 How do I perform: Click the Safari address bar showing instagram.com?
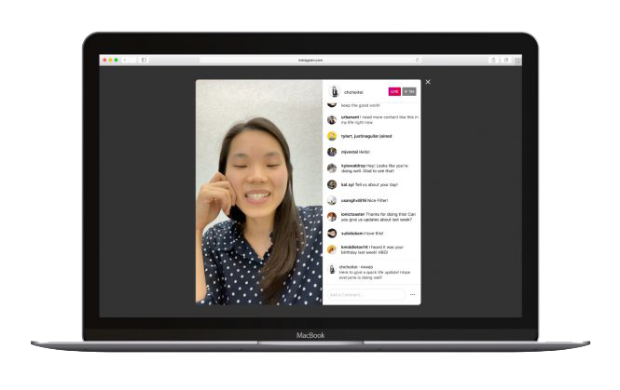click(310, 60)
